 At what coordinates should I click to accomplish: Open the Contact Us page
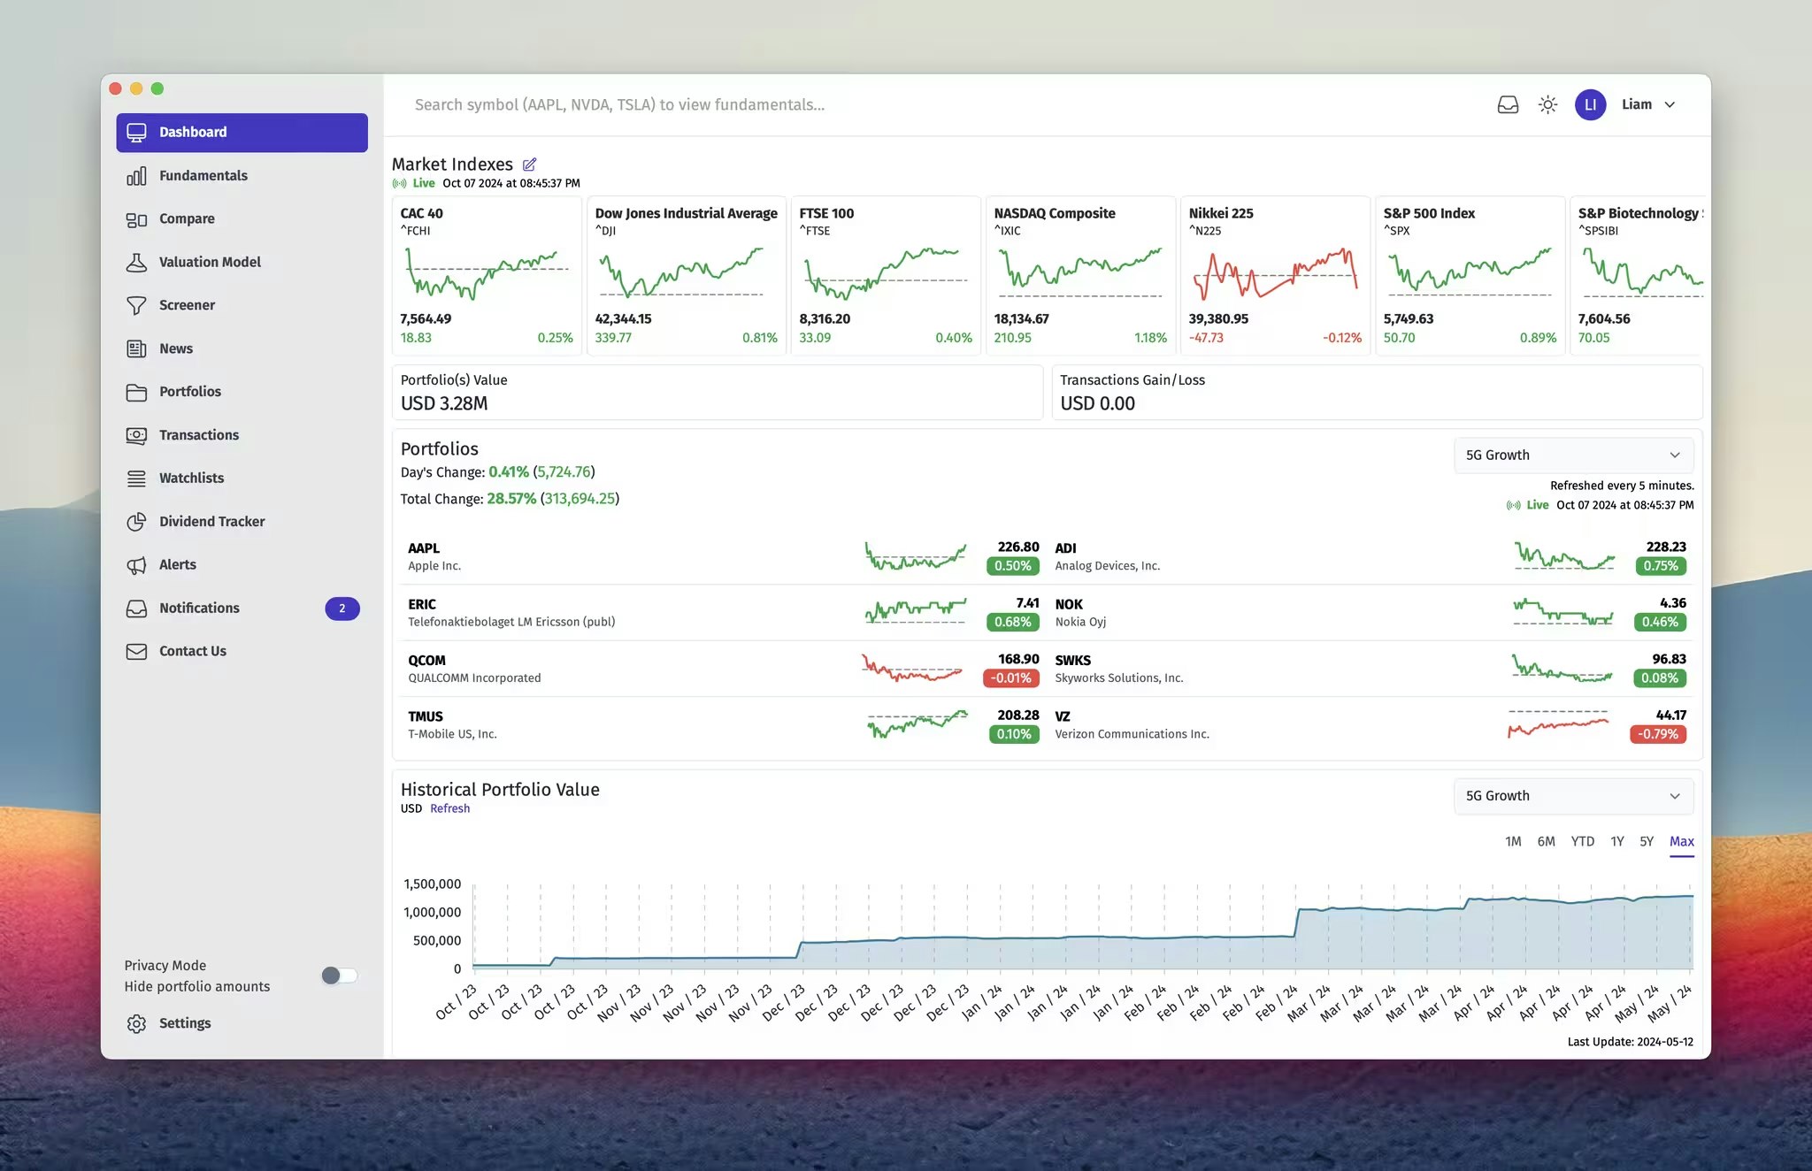click(x=242, y=652)
